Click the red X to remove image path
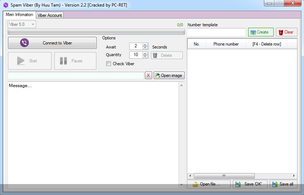Image resolution: width=304 pixels, height=195 pixels. (148, 75)
